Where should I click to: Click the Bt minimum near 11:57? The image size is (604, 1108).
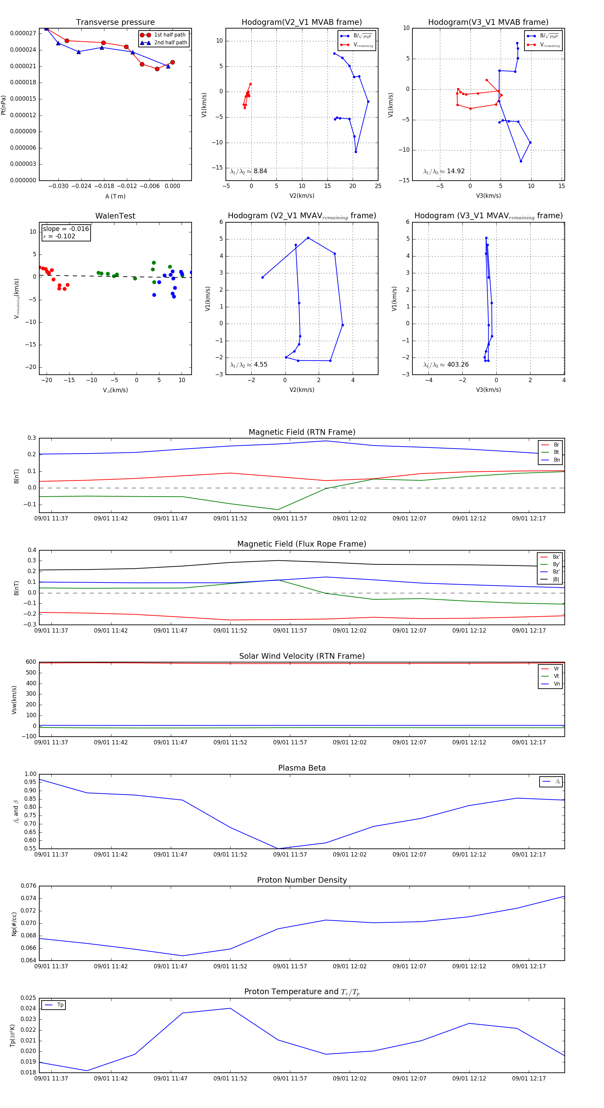coord(278,510)
